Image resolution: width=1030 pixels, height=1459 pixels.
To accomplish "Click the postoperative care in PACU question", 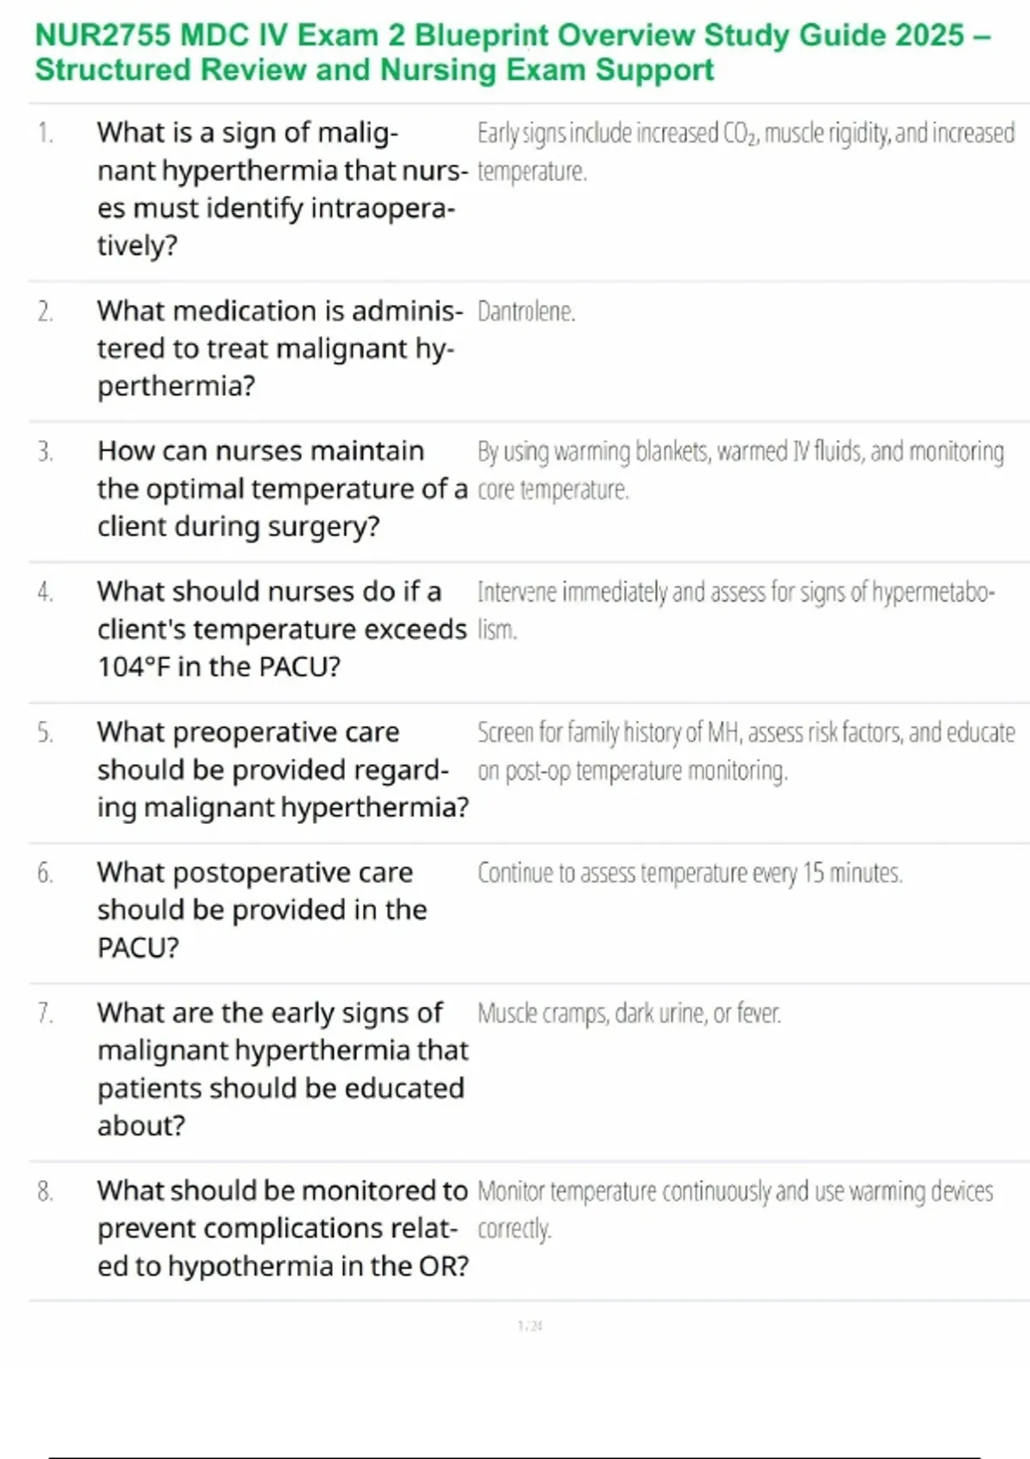I will [x=262, y=910].
